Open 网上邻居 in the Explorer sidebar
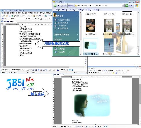 point(60,52)
